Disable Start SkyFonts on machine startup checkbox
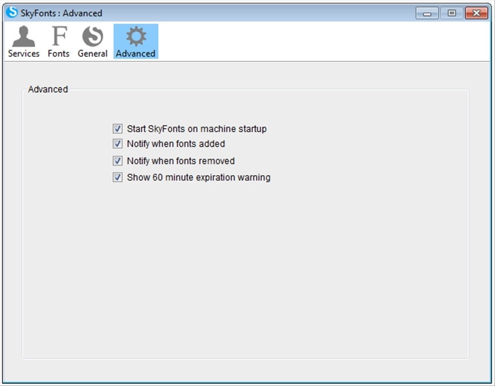This screenshot has height=386, width=495. 117,129
